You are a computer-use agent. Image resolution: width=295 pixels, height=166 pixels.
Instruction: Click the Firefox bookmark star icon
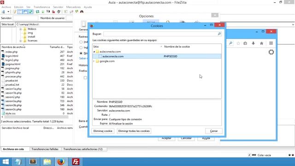point(238,43)
